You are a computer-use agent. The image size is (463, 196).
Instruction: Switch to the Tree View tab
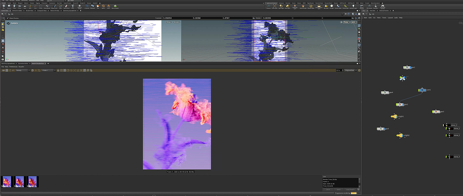tap(371, 11)
